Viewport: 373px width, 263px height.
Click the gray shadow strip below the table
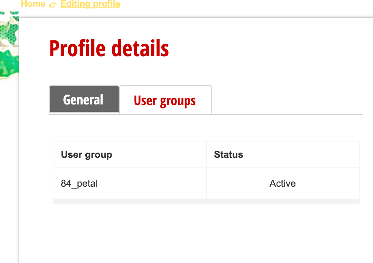pyautogui.click(x=206, y=201)
